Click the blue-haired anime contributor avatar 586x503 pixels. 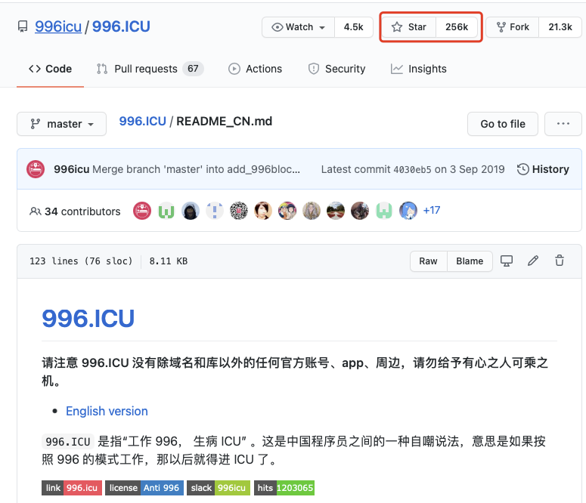click(408, 211)
